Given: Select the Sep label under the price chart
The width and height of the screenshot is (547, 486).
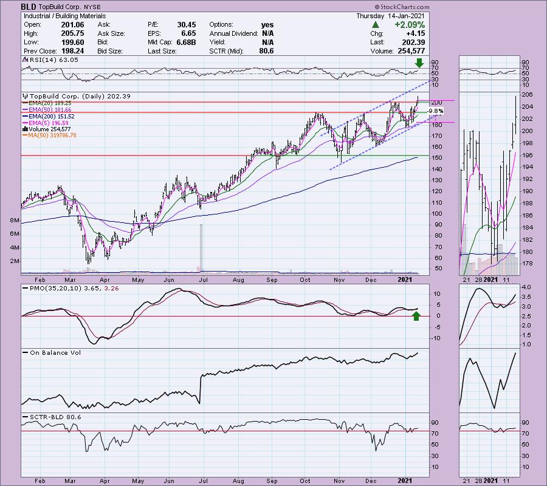Looking at the screenshot, I should tap(272, 279).
